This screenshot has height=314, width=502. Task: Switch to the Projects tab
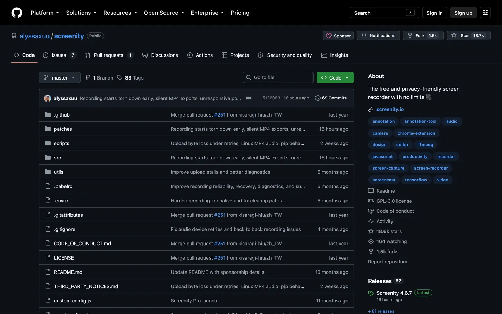point(235,55)
